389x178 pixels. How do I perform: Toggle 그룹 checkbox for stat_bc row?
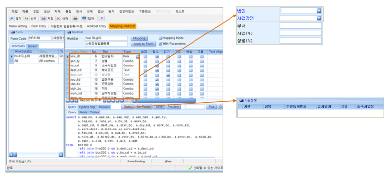tap(202, 84)
